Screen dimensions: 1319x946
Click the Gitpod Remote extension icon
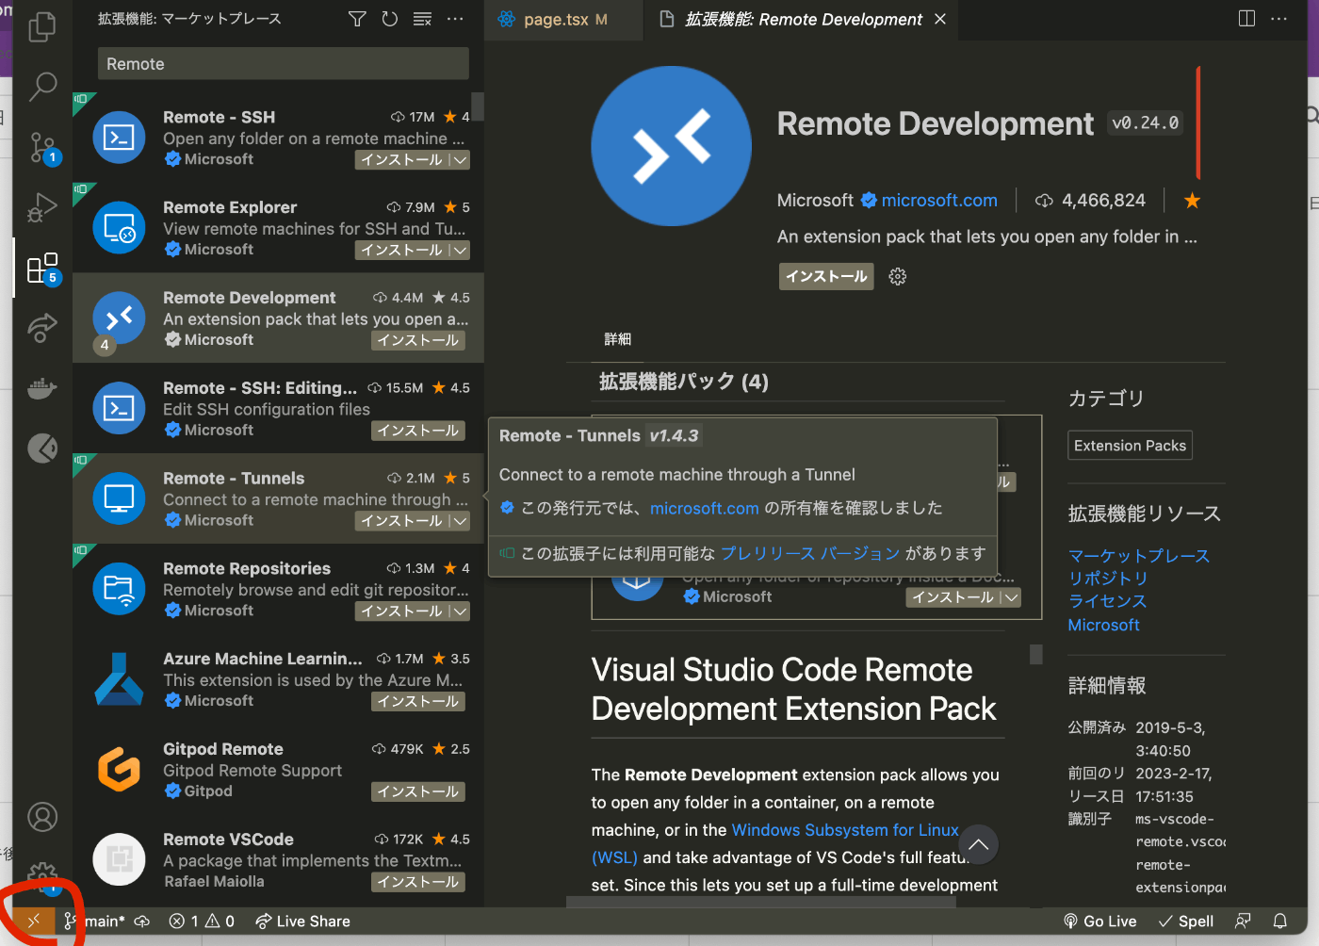(119, 769)
